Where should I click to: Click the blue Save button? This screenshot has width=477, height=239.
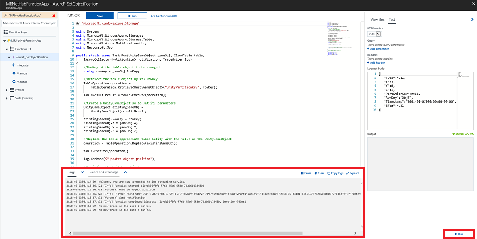pyautogui.click(x=100, y=16)
